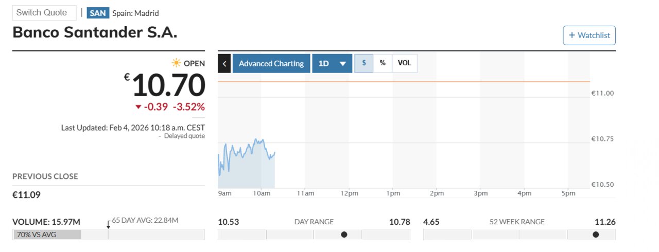659x252 pixels.
Task: Click the 52 Week Range position dot
Action: click(x=596, y=235)
